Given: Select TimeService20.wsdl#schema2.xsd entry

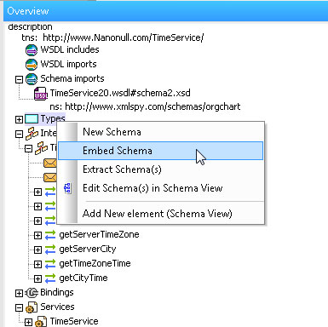Looking at the screenshot, I should pyautogui.click(x=120, y=93).
